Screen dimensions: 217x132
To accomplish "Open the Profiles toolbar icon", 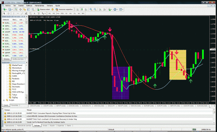I will tap(10, 9).
